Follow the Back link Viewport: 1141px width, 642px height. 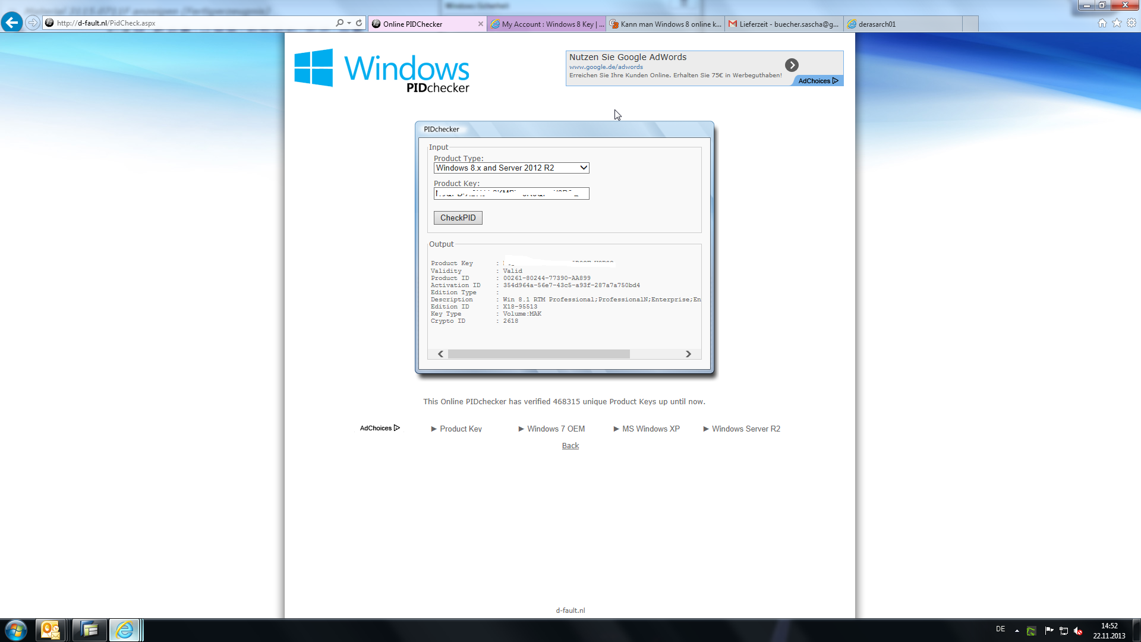click(x=570, y=446)
